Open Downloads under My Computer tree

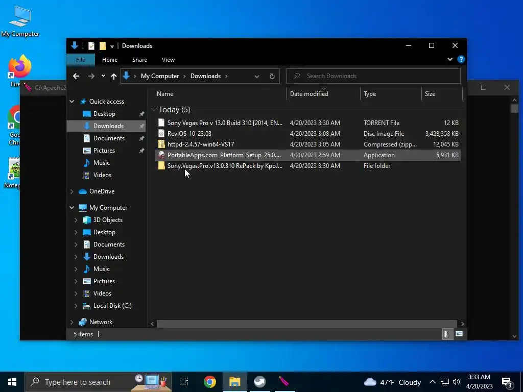coord(108,257)
